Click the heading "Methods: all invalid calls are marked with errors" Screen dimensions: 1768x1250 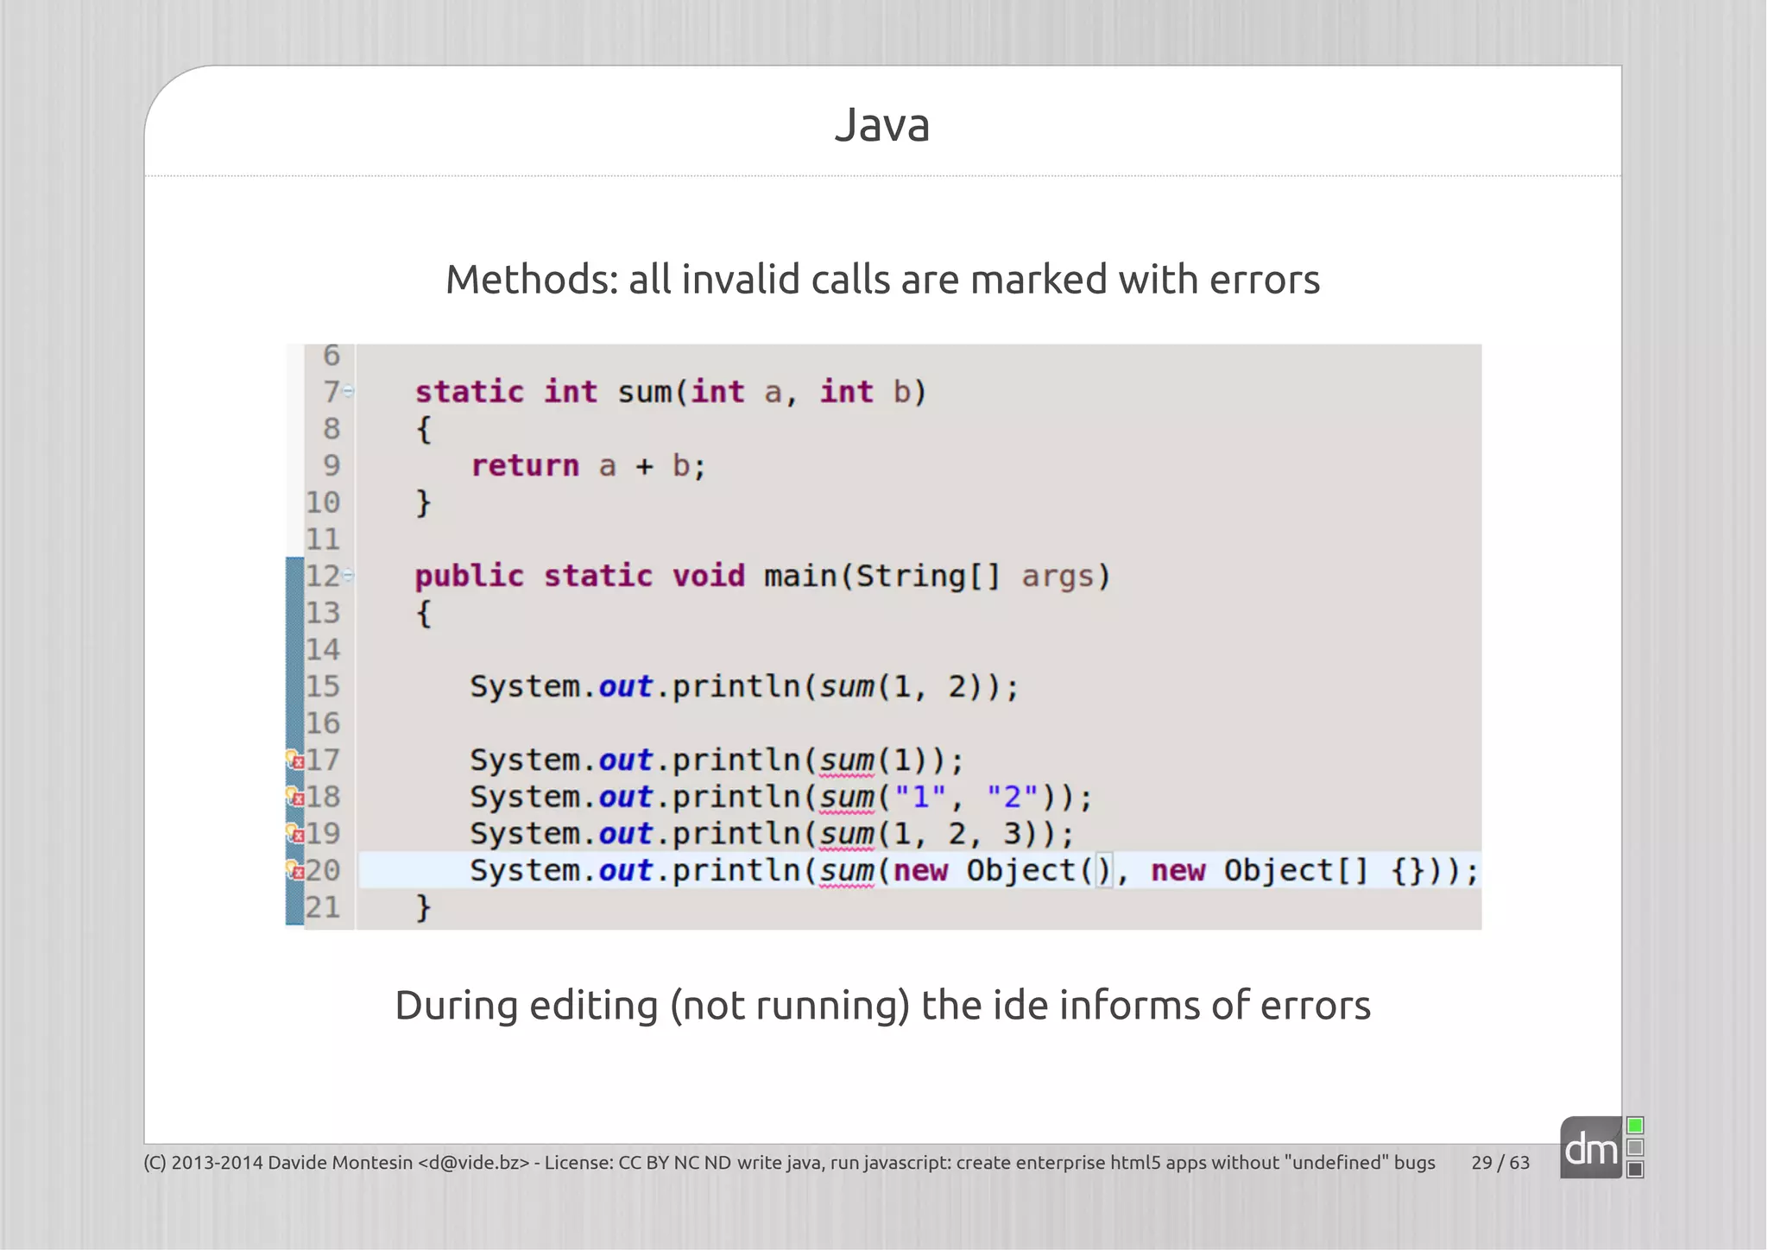[882, 280]
